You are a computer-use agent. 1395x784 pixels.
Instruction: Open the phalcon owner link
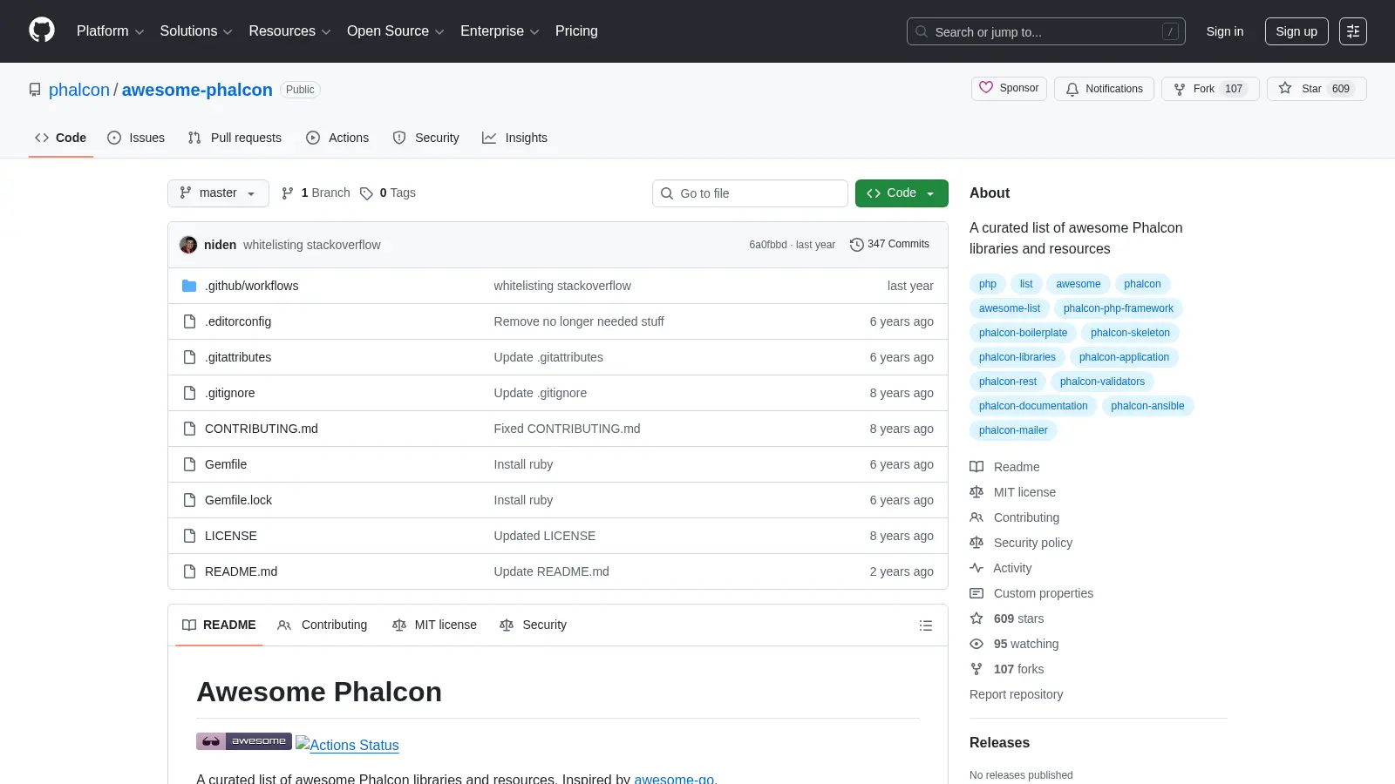pyautogui.click(x=79, y=90)
